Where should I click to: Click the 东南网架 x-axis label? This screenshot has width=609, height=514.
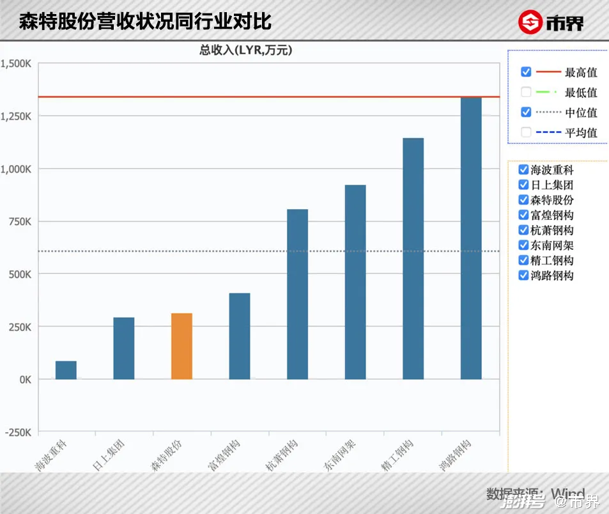(x=340, y=455)
